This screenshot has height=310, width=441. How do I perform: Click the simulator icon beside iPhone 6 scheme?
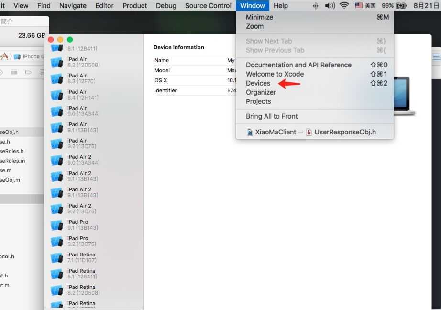click(x=17, y=57)
